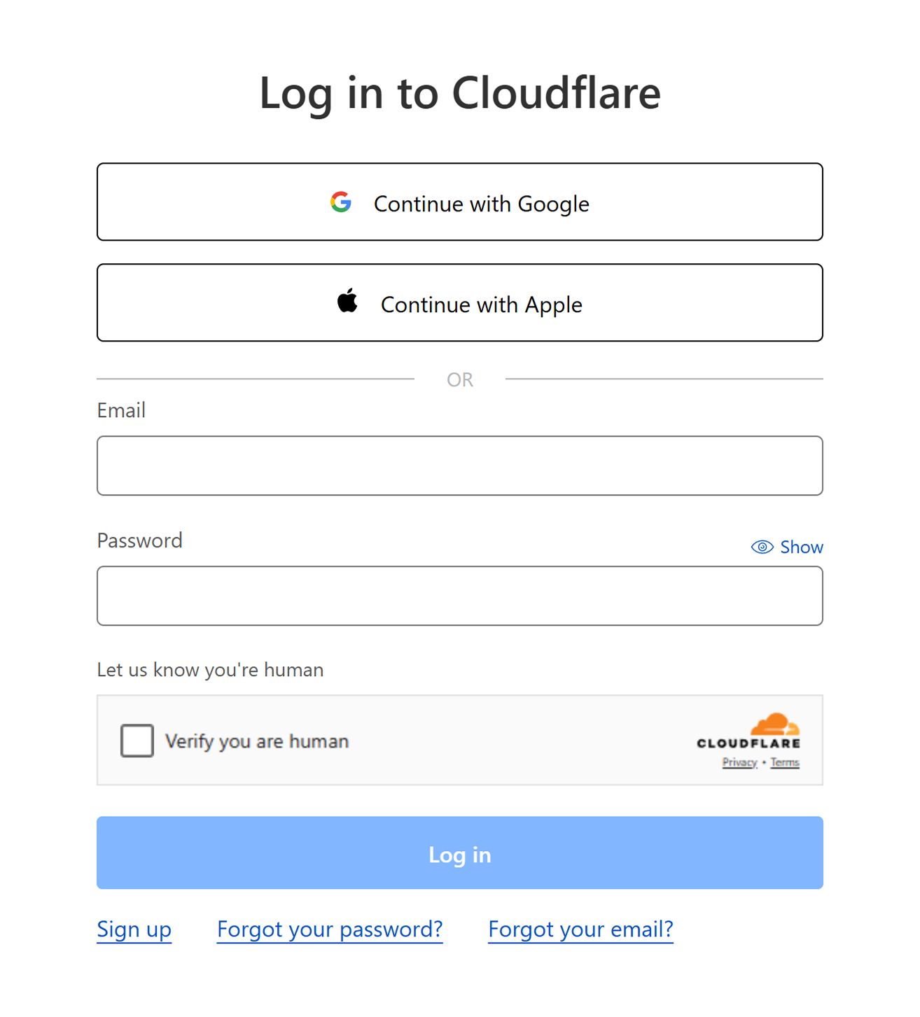Click the eye icon beside Show

(x=762, y=547)
